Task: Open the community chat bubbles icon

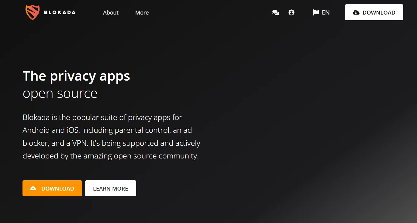Action: tap(276, 12)
